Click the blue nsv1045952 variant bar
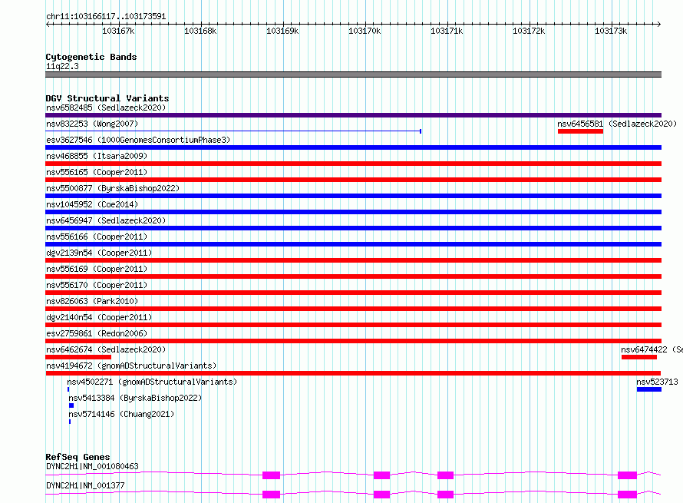This screenshot has height=503, width=683. [353, 212]
